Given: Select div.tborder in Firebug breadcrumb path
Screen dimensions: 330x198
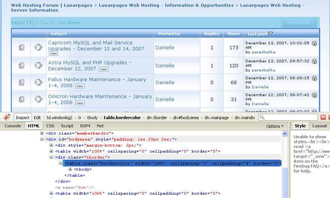Looking at the screenshot, I should [157, 118].
